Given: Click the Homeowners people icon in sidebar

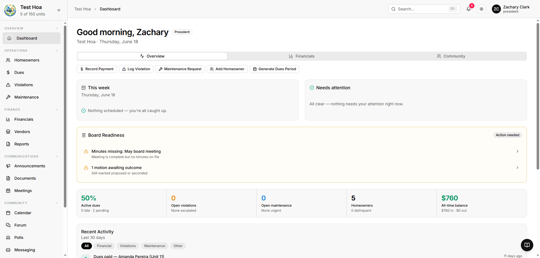Looking at the screenshot, I should pos(8,60).
